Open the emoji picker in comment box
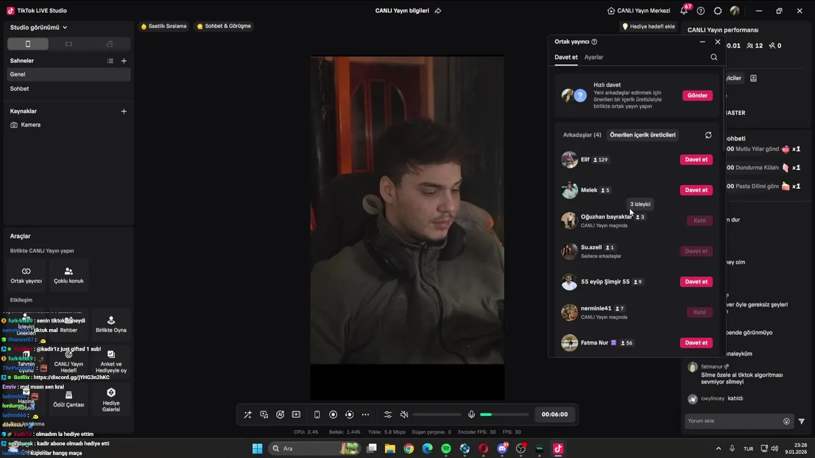 pyautogui.click(x=786, y=421)
